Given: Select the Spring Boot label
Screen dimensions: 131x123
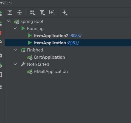Looking at the screenshot, I should 32,21.
